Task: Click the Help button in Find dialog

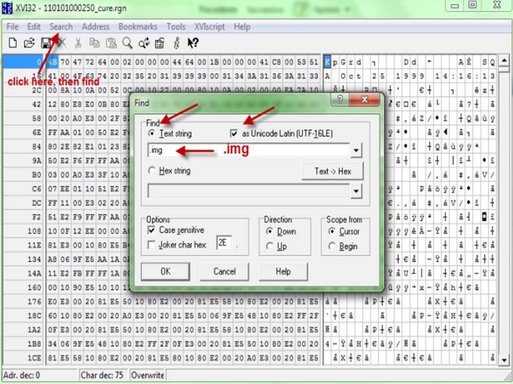Action: [283, 271]
